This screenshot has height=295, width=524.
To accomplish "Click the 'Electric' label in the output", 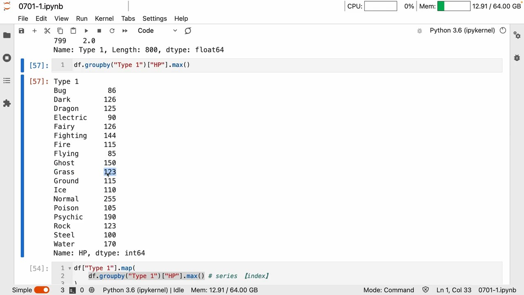I will (x=70, y=118).
